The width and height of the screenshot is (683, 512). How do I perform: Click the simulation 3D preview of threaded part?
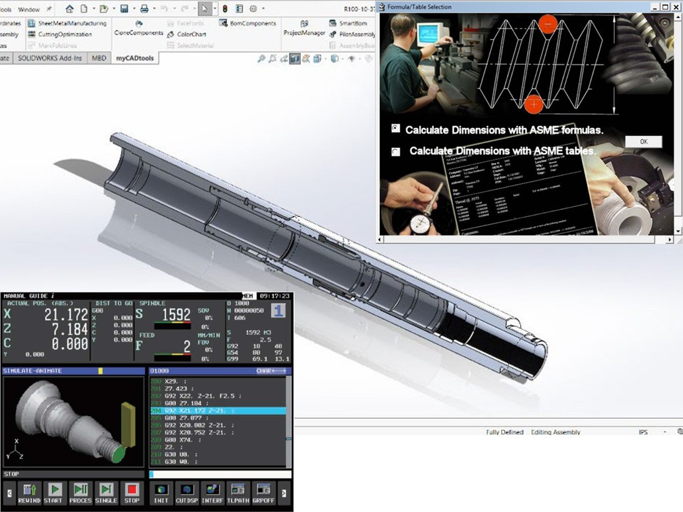pyautogui.click(x=73, y=422)
